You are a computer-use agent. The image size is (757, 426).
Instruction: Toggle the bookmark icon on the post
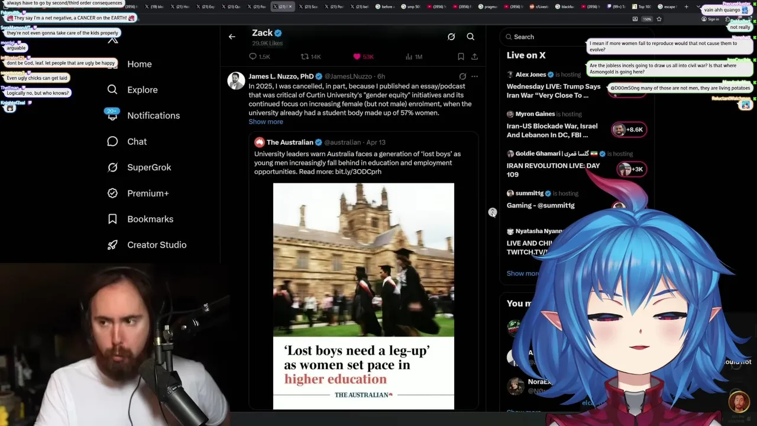(x=461, y=57)
